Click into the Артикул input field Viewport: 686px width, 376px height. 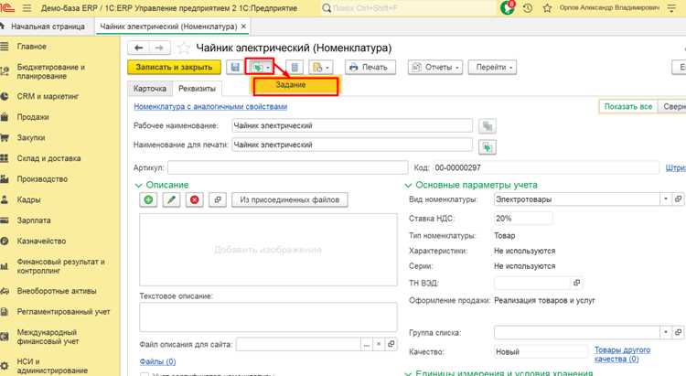(x=288, y=167)
